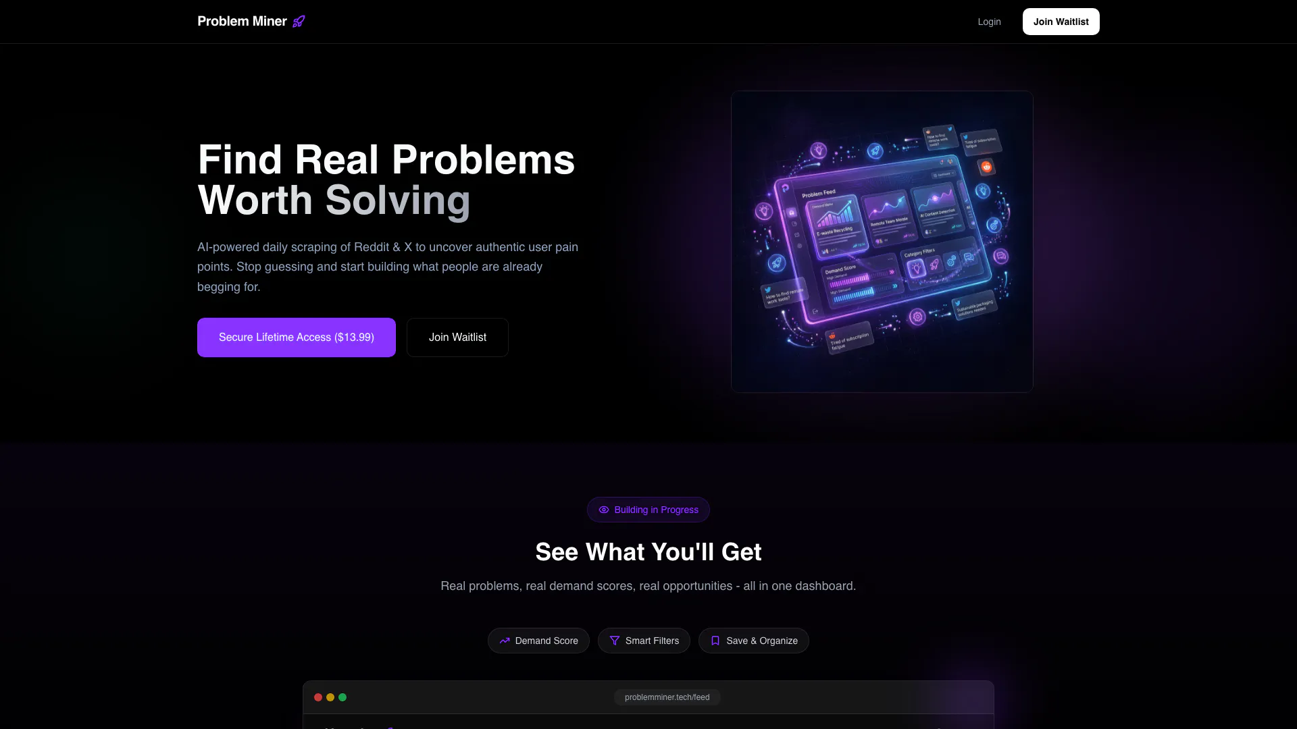Click the bookmark icon in Save & Organize
The height and width of the screenshot is (729, 1297).
tap(715, 641)
